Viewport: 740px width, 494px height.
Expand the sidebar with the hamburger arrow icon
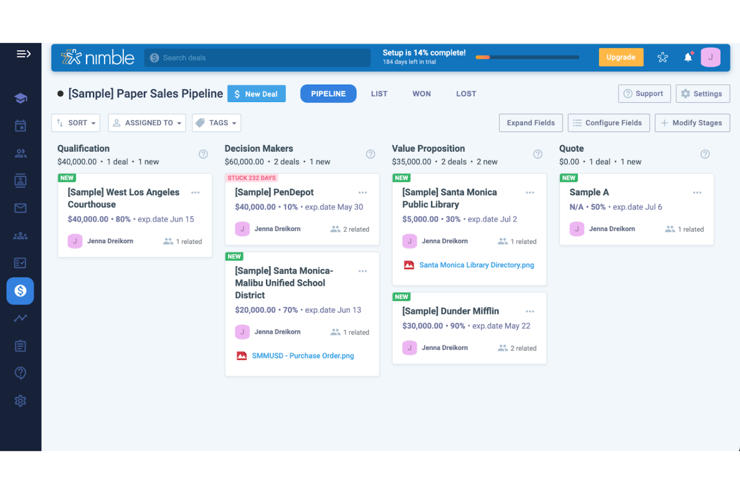[x=23, y=54]
